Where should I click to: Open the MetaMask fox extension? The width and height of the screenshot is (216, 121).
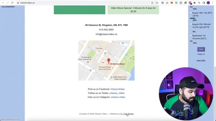[172, 3]
